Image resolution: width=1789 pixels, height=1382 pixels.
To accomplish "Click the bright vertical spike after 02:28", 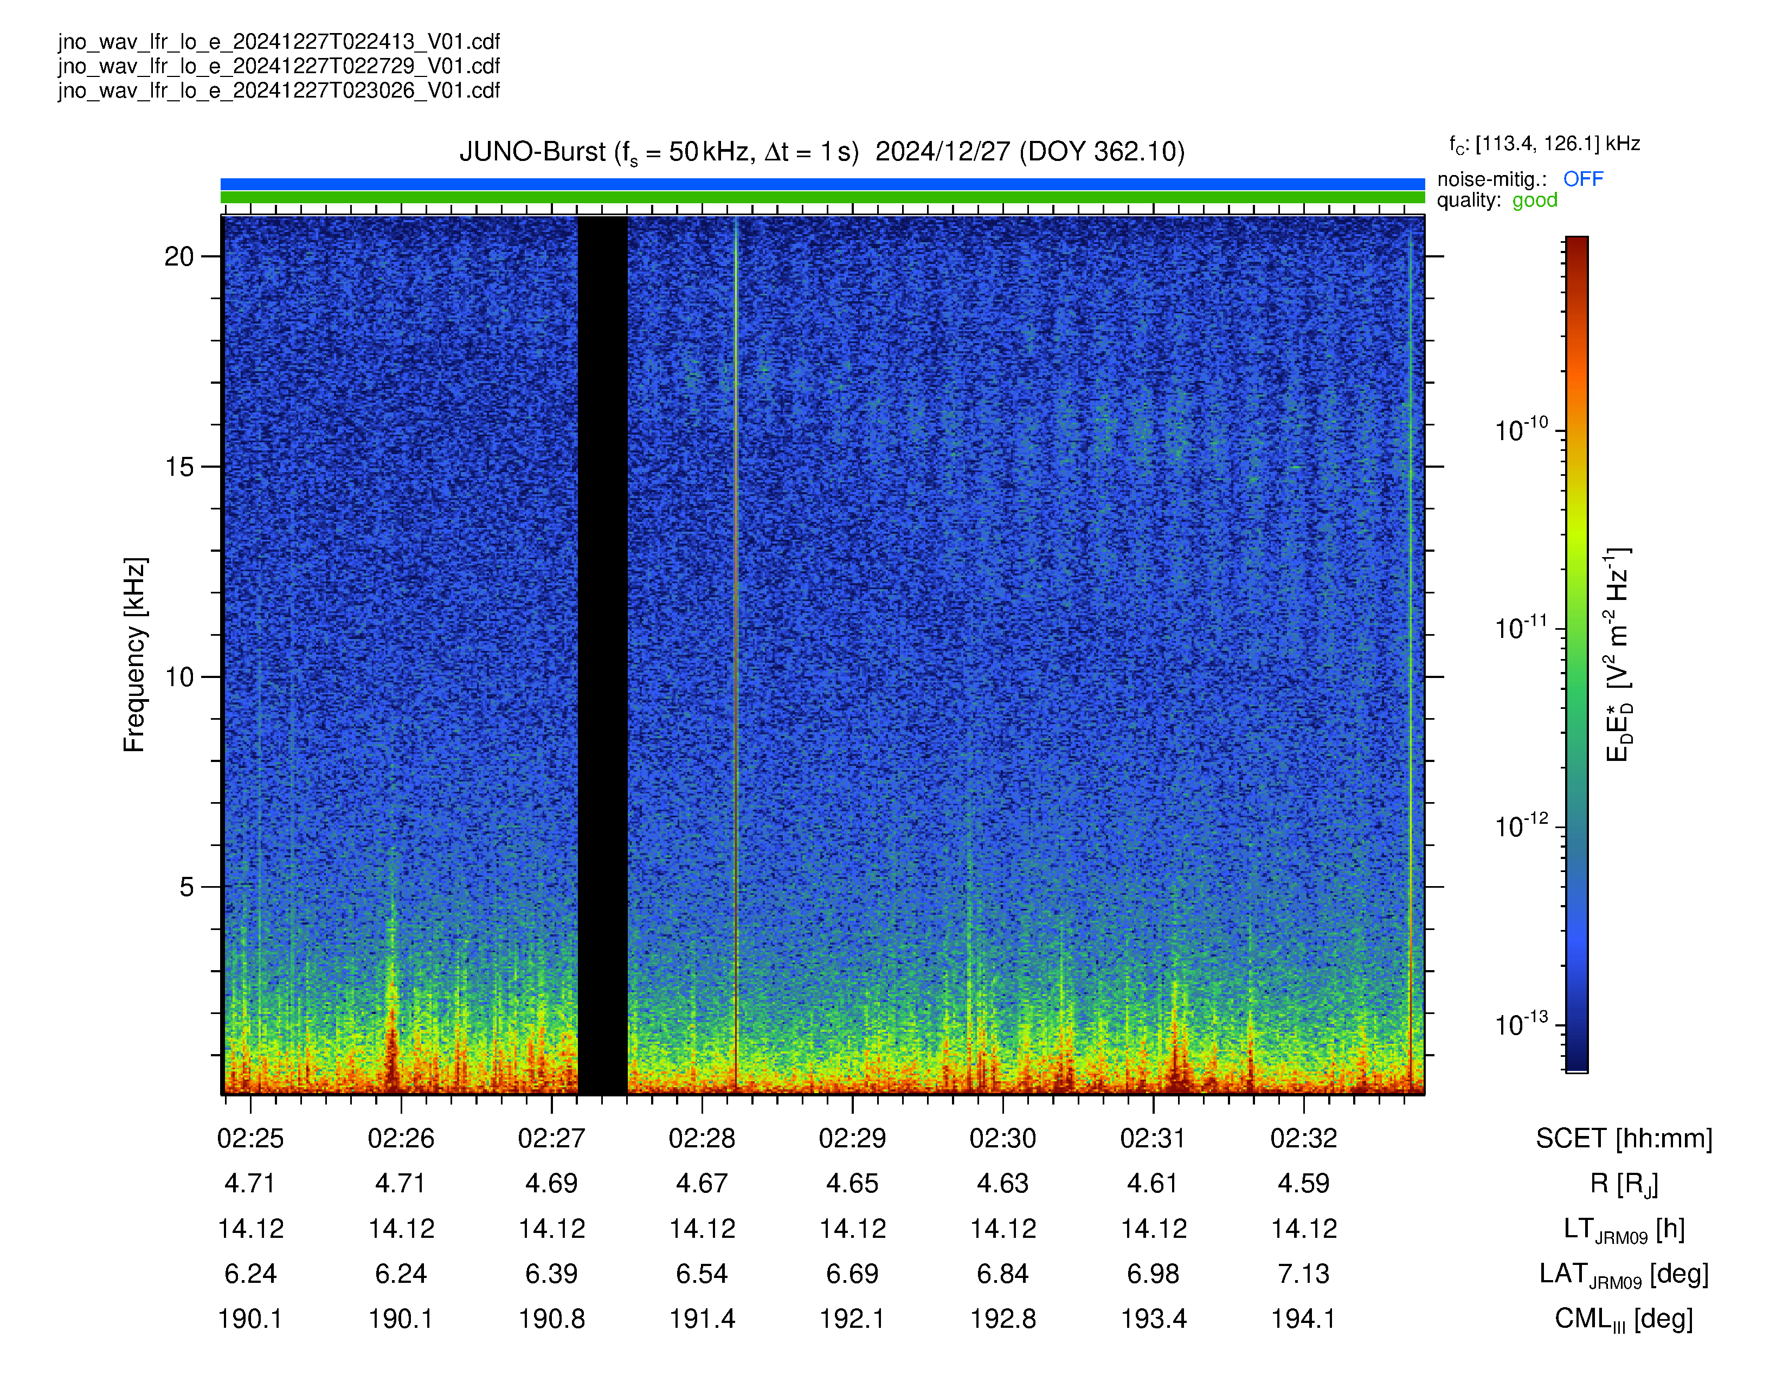I will pyautogui.click(x=736, y=655).
